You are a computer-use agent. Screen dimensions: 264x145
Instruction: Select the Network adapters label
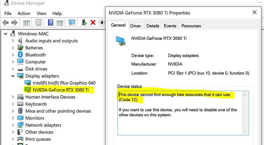[43, 125]
